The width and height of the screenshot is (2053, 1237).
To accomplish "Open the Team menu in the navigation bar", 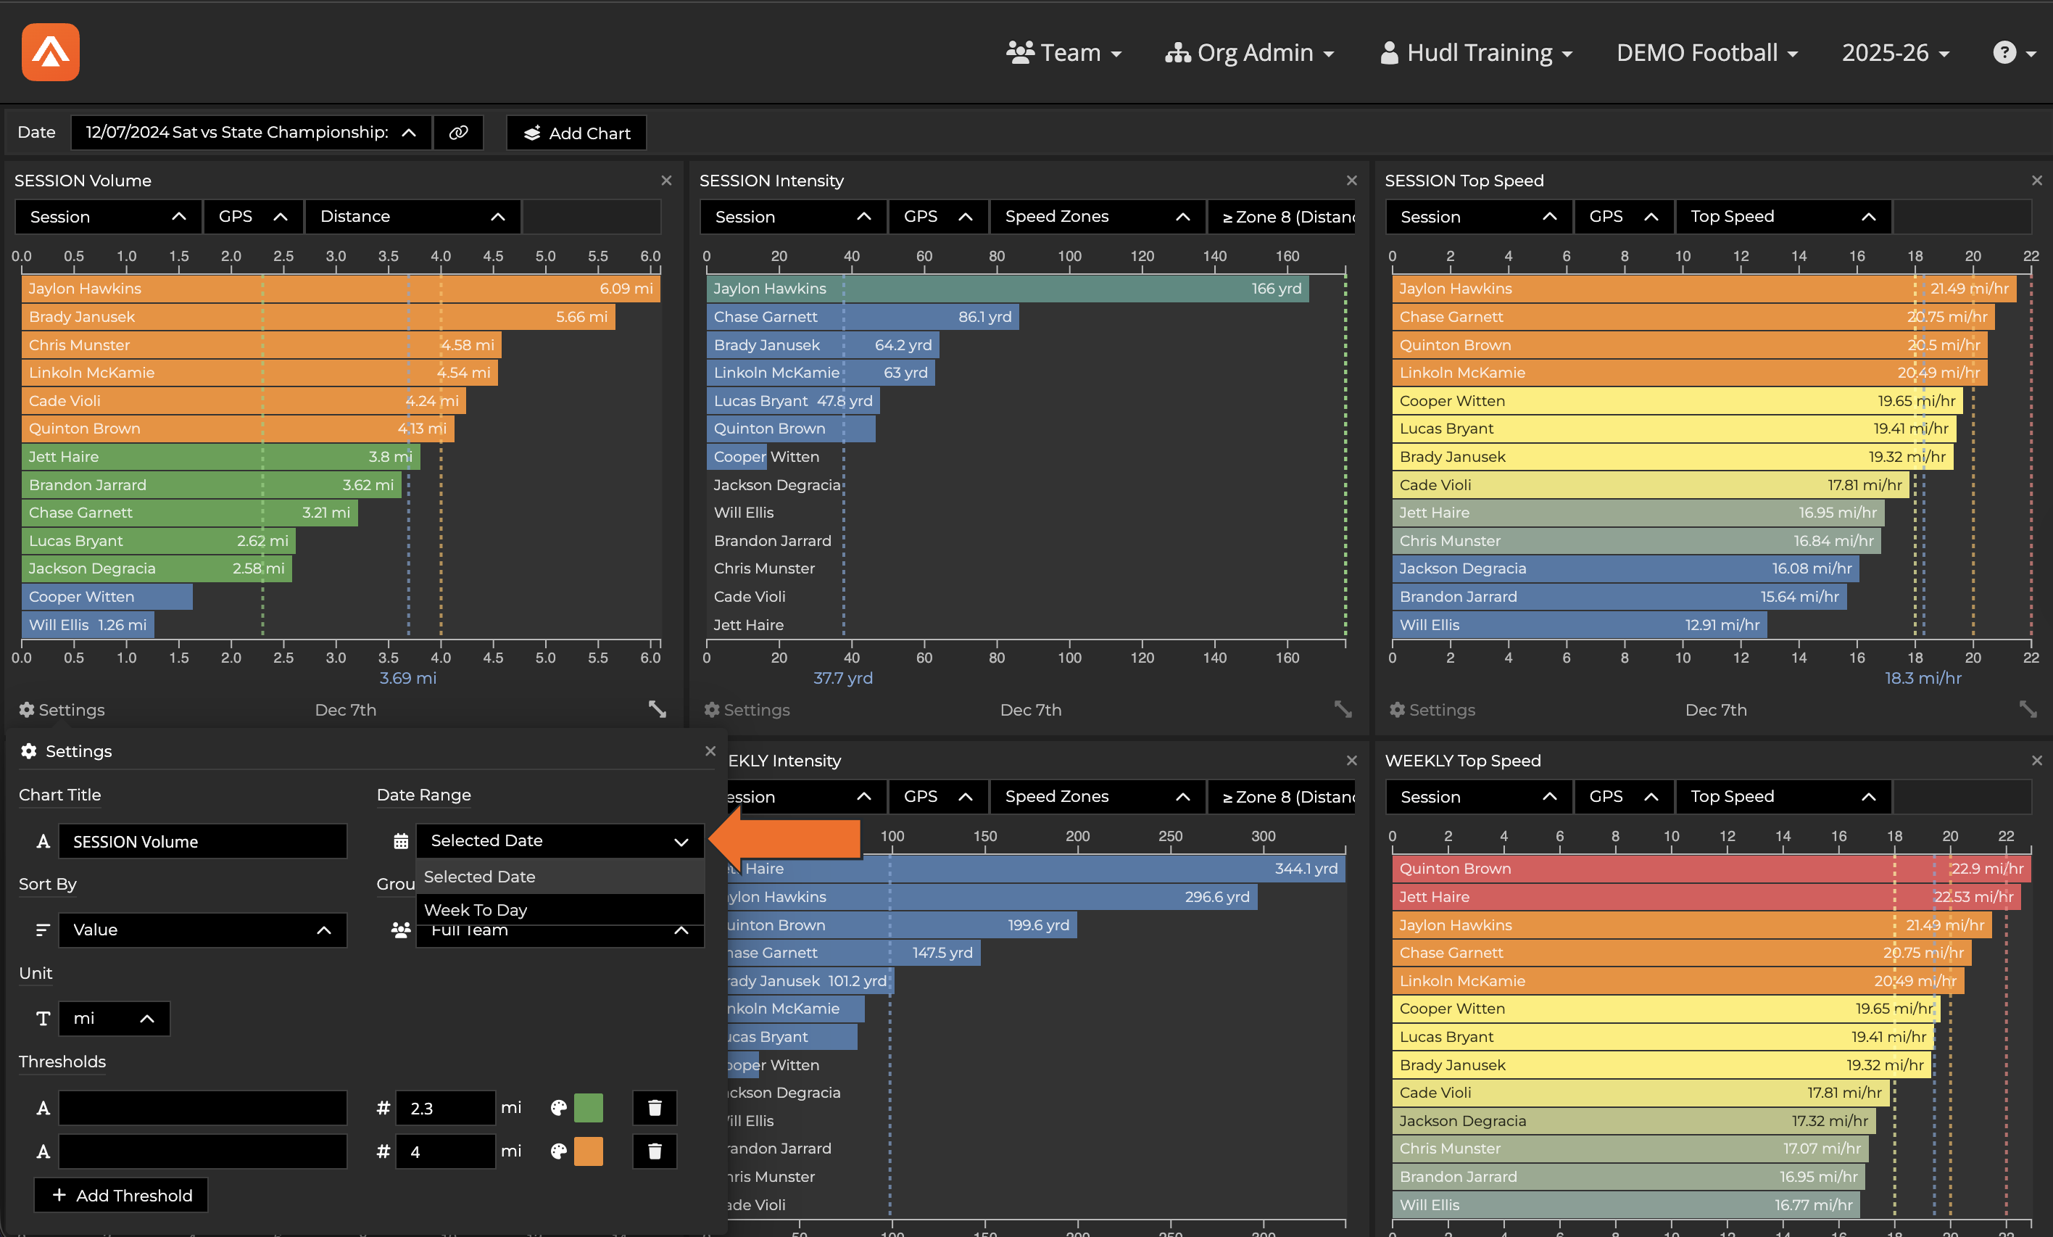I will tap(1064, 51).
